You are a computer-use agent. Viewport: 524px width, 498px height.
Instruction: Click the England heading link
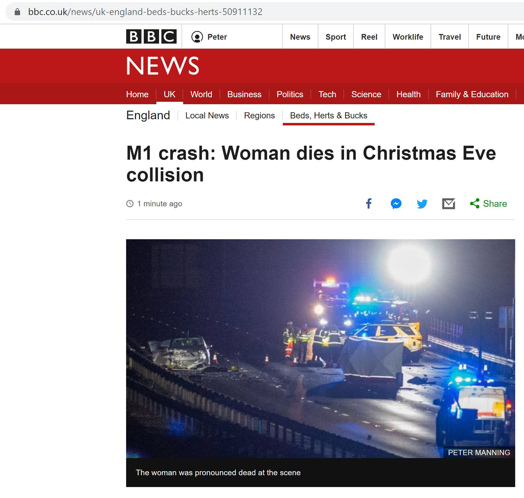pos(148,115)
